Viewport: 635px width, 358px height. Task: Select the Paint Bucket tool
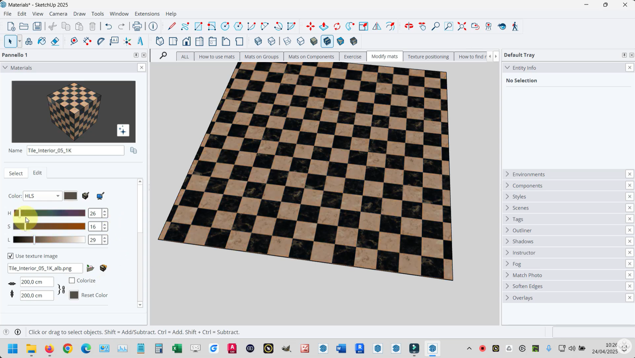pos(42,41)
